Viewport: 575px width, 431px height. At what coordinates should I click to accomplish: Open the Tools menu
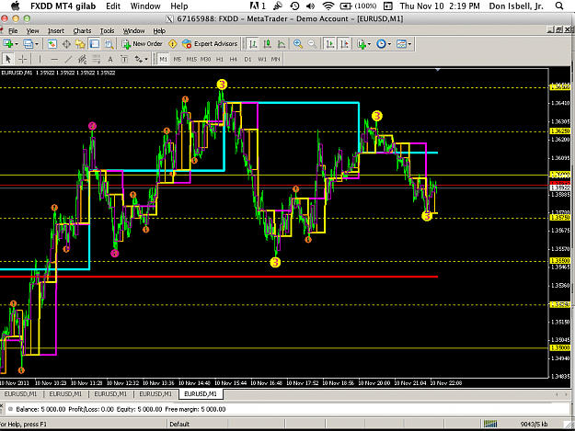click(x=107, y=30)
